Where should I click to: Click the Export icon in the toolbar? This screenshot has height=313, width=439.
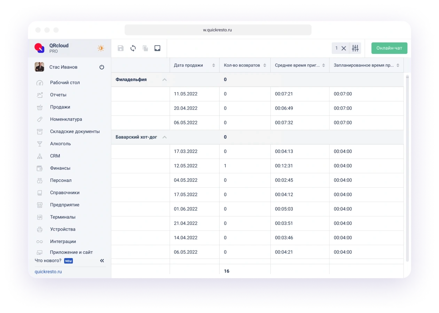click(x=157, y=48)
